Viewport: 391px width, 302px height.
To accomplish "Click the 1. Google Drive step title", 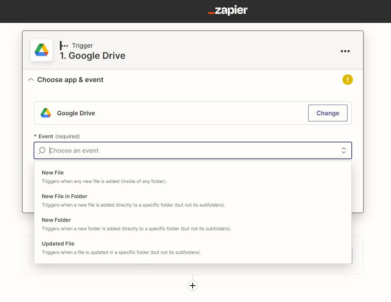I will [93, 56].
